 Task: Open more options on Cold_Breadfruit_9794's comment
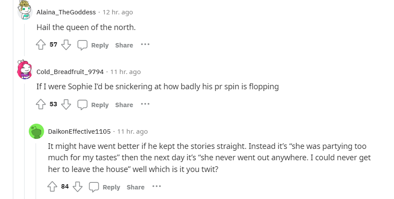[145, 105]
